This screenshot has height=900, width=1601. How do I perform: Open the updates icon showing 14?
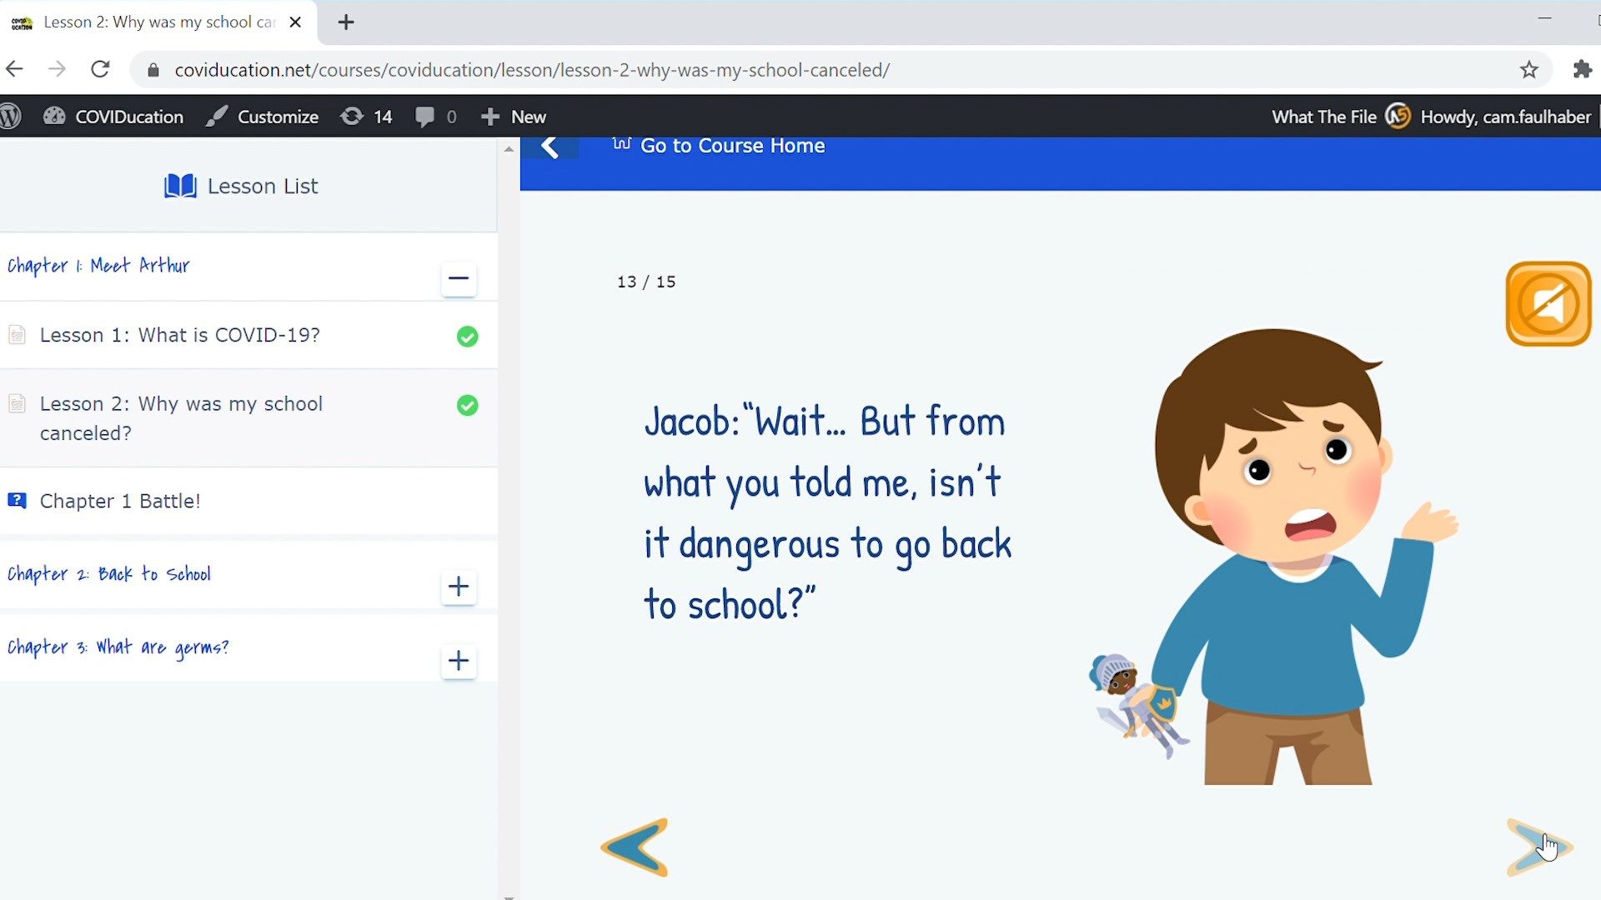point(366,117)
